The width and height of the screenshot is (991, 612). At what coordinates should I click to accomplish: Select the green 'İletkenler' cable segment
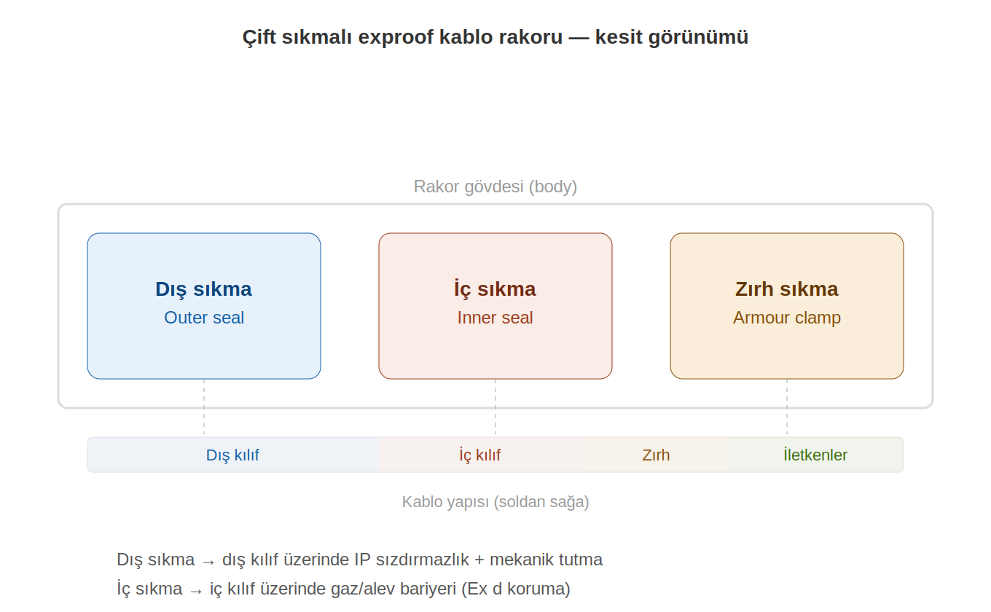click(815, 455)
